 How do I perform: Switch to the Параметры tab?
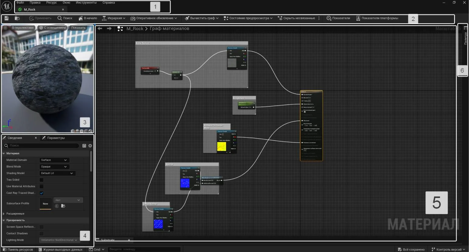(x=55, y=138)
